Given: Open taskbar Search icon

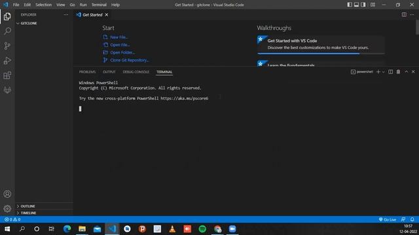Looking at the screenshot, I should [22, 229].
